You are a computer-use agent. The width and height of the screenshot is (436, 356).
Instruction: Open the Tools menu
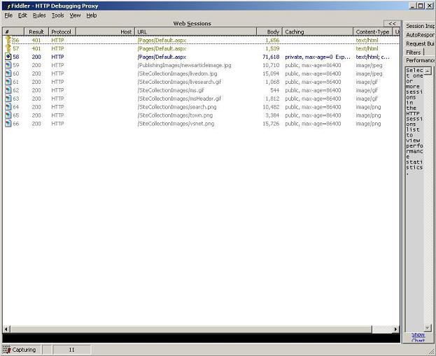coord(58,15)
